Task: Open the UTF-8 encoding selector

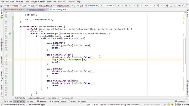Action: (x=103, y=105)
